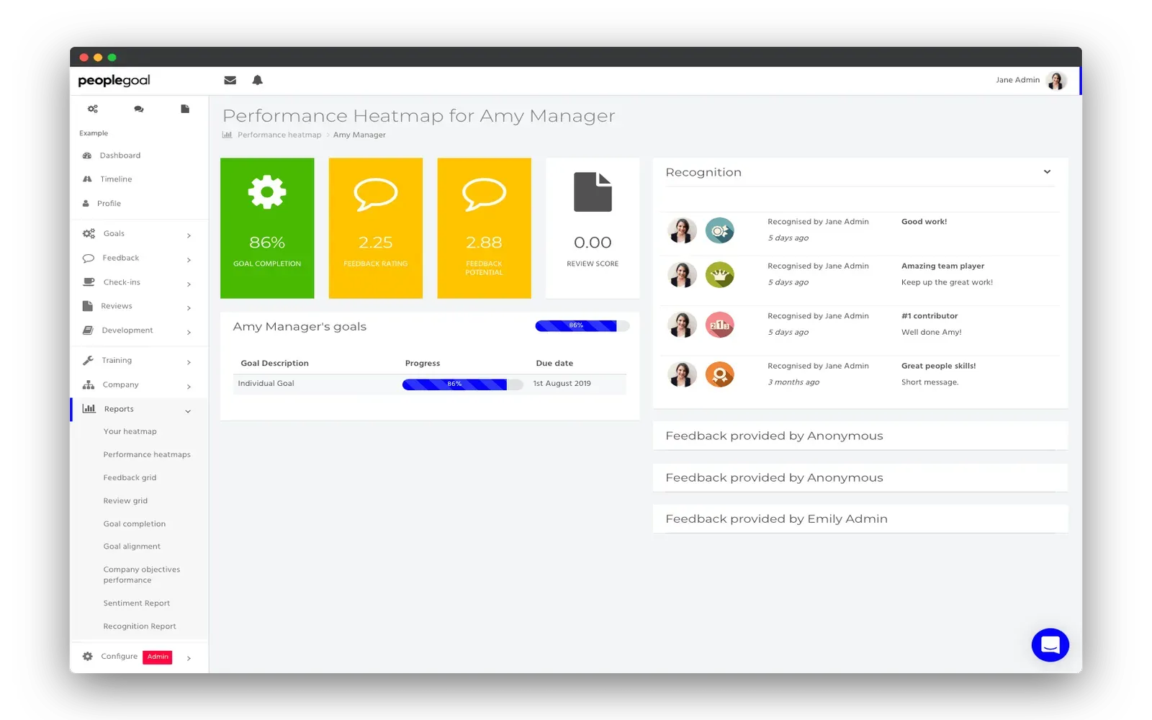Click the document icon at sidebar top
The height and width of the screenshot is (720, 1152).
(x=185, y=109)
